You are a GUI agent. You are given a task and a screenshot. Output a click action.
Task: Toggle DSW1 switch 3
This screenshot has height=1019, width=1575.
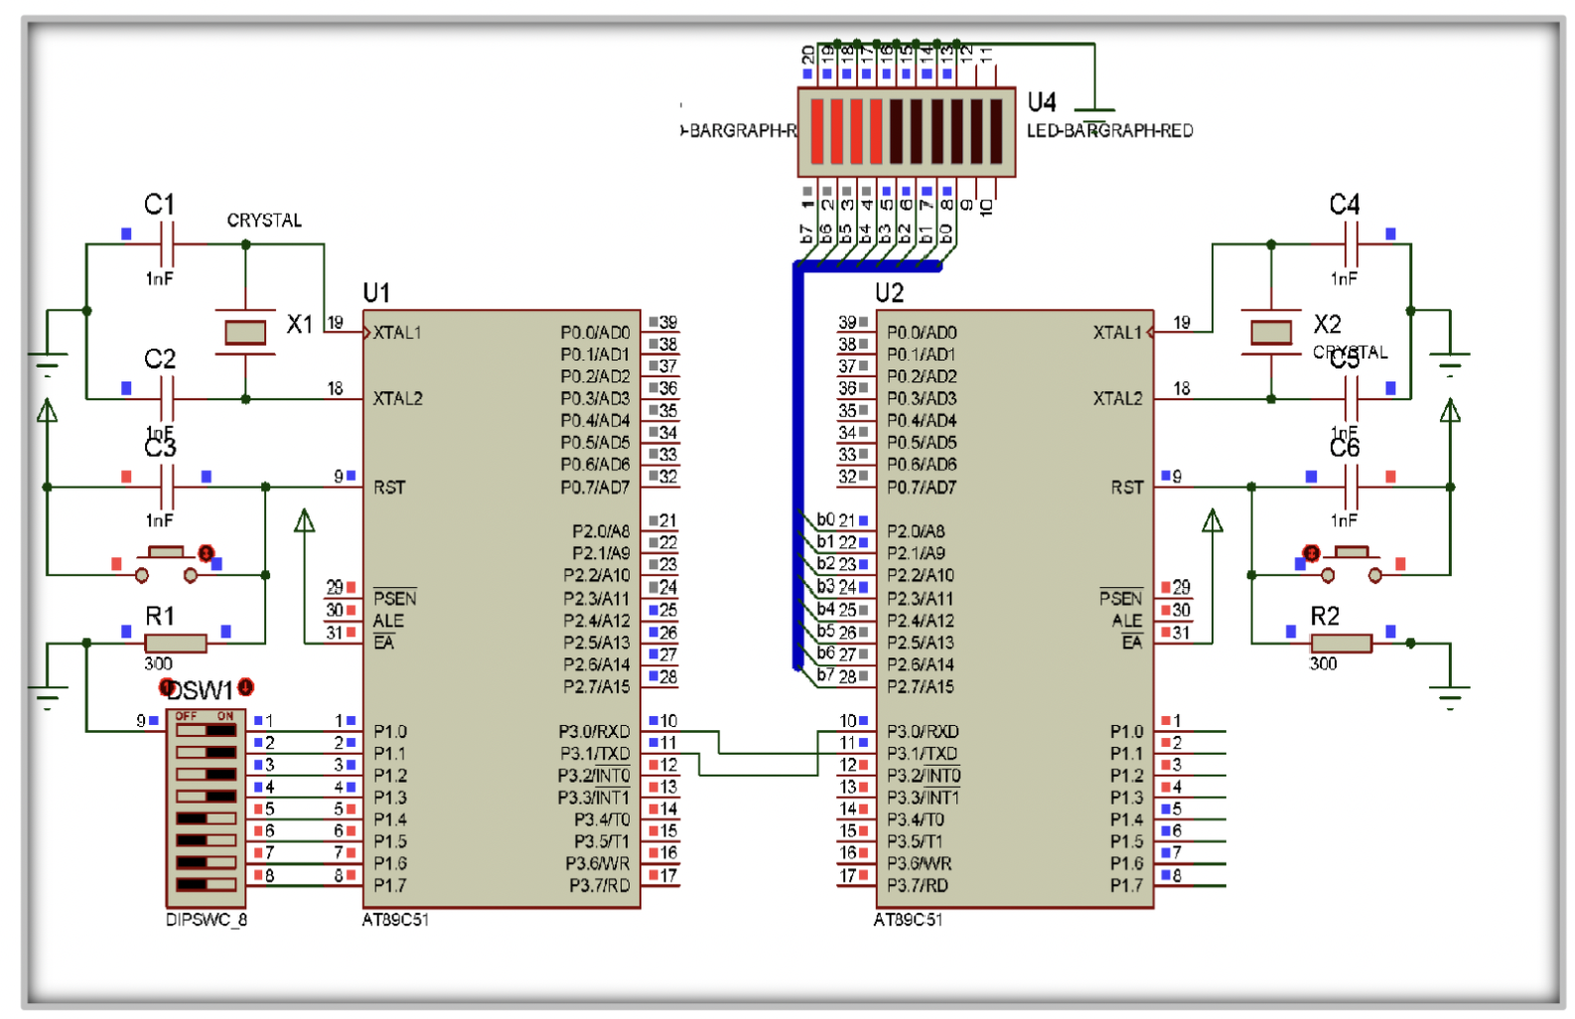(207, 774)
